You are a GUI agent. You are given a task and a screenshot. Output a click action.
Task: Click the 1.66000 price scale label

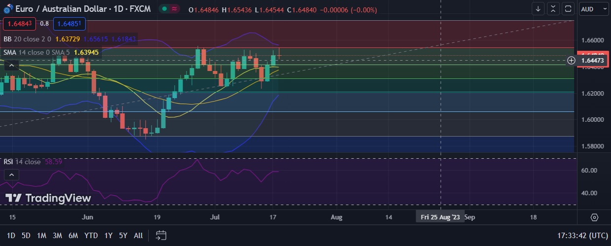pyautogui.click(x=592, y=40)
